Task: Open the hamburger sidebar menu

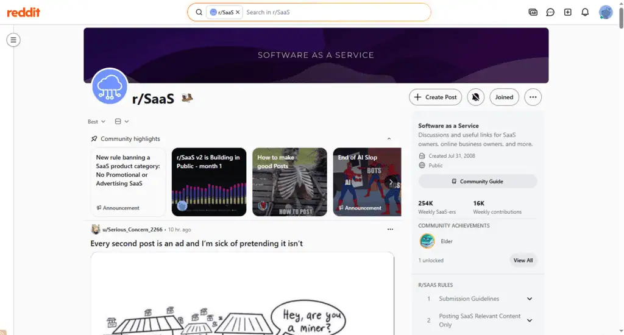Action: [x=13, y=40]
